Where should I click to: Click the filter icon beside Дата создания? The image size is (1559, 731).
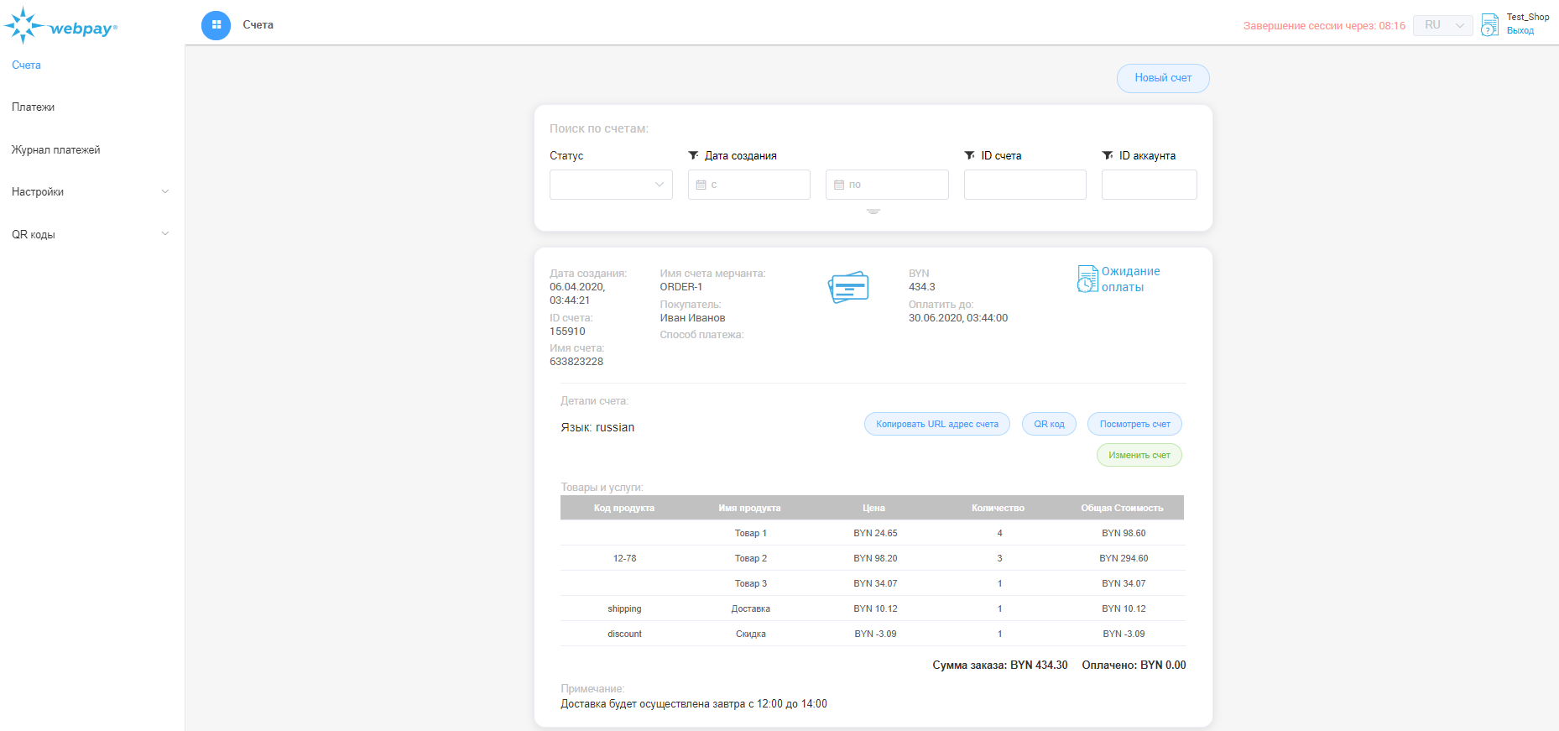point(693,155)
